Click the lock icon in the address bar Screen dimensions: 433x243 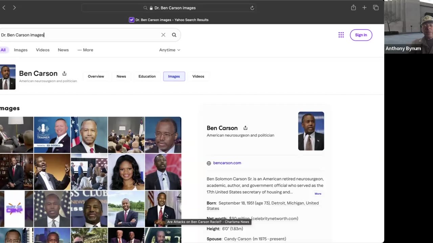pos(151,8)
